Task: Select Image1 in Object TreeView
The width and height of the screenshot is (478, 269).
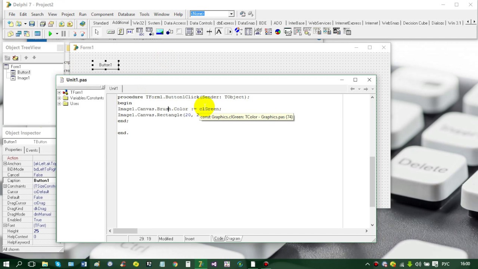Action: point(23,78)
